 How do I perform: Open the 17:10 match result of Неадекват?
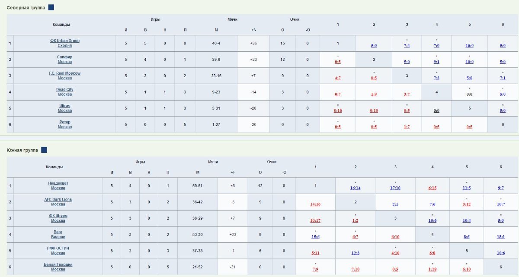[395, 188]
